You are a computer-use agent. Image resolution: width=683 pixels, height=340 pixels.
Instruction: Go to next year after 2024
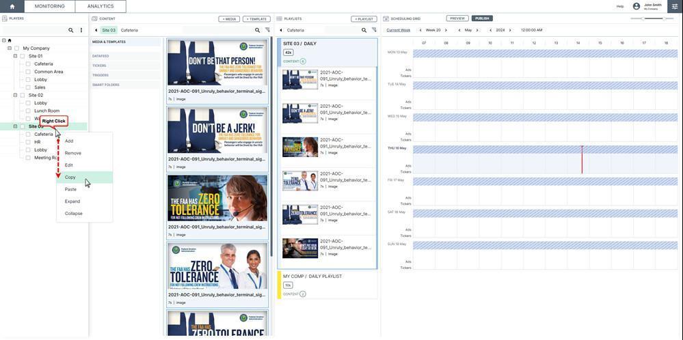tap(511, 31)
